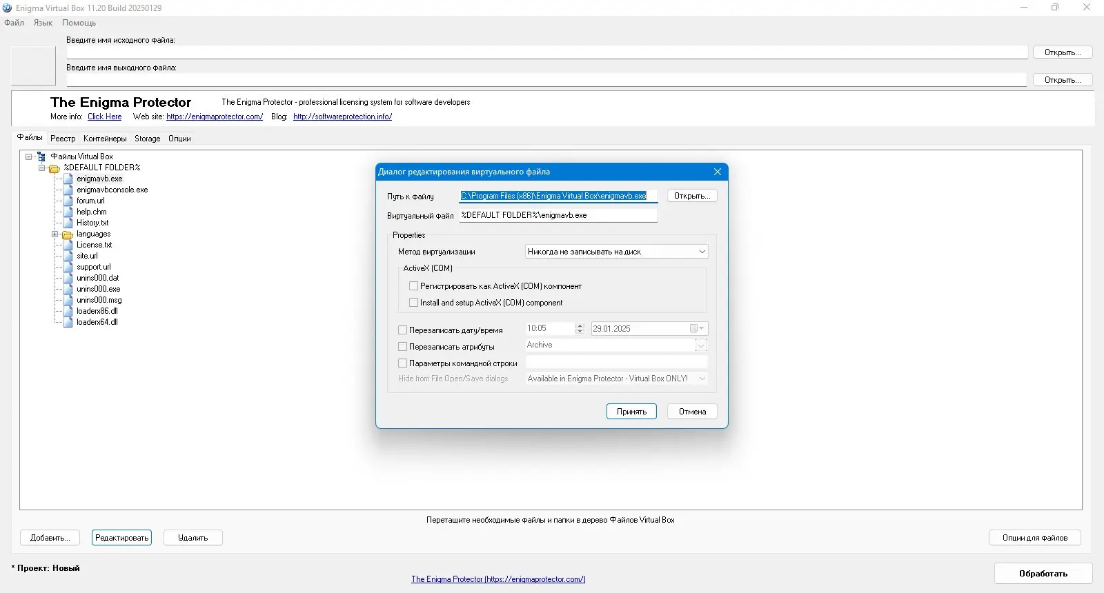The image size is (1104, 593).
Task: Click the site.url file icon
Action: 68,256
